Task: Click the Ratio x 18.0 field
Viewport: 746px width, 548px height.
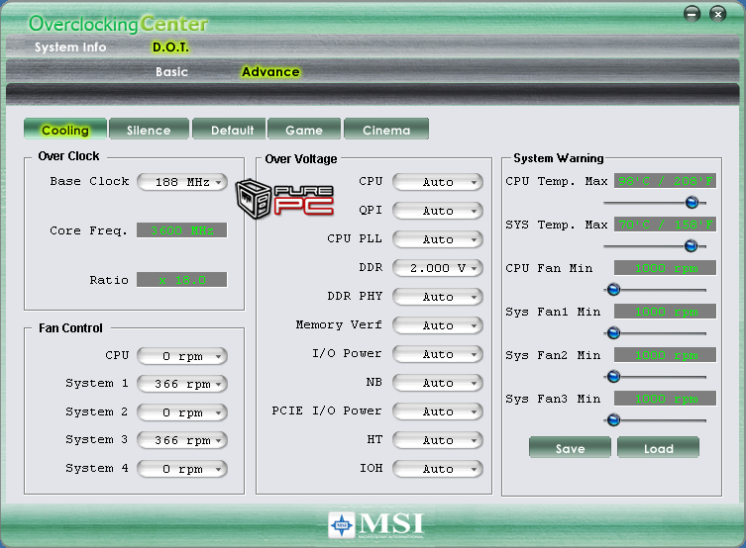Action: coord(181,280)
